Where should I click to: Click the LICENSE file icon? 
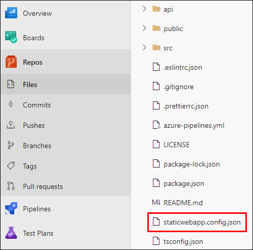point(156,144)
